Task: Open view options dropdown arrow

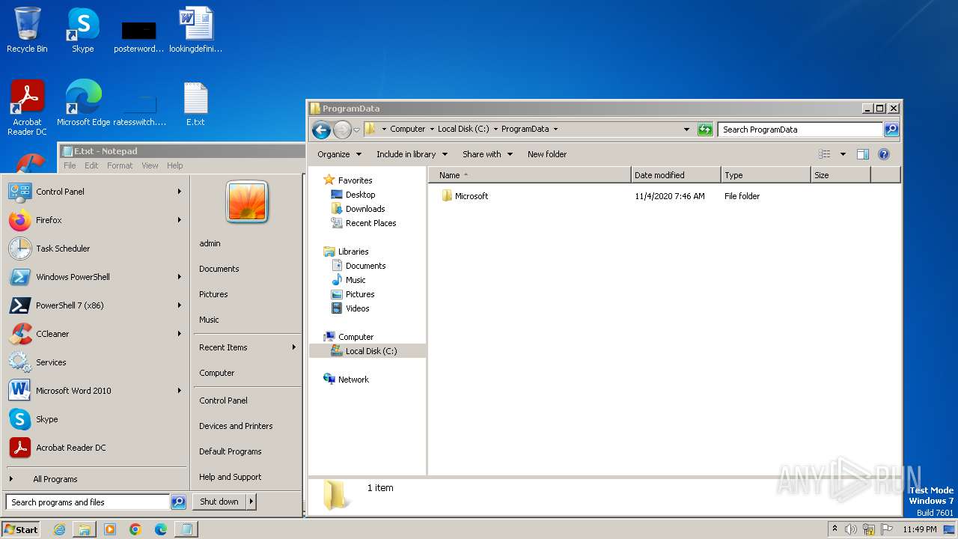Action: 843,154
